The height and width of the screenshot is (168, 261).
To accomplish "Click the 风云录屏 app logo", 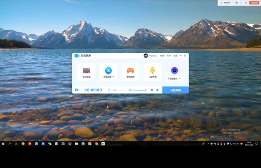I will click(77, 55).
